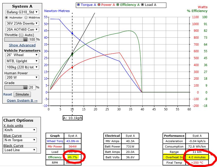Open the 20A controller dropdown

(22, 29)
